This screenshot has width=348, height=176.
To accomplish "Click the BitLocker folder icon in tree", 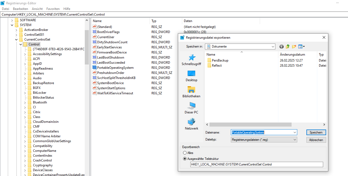I will tap(29, 93).
